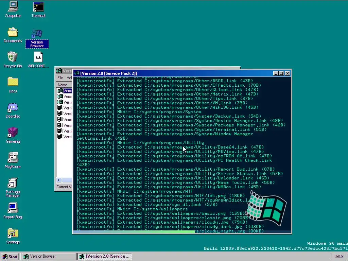
Task: Open the Computer desktop icon
Action: pos(13,10)
